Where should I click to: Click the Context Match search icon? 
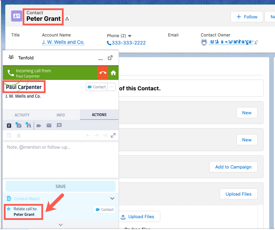9,199
